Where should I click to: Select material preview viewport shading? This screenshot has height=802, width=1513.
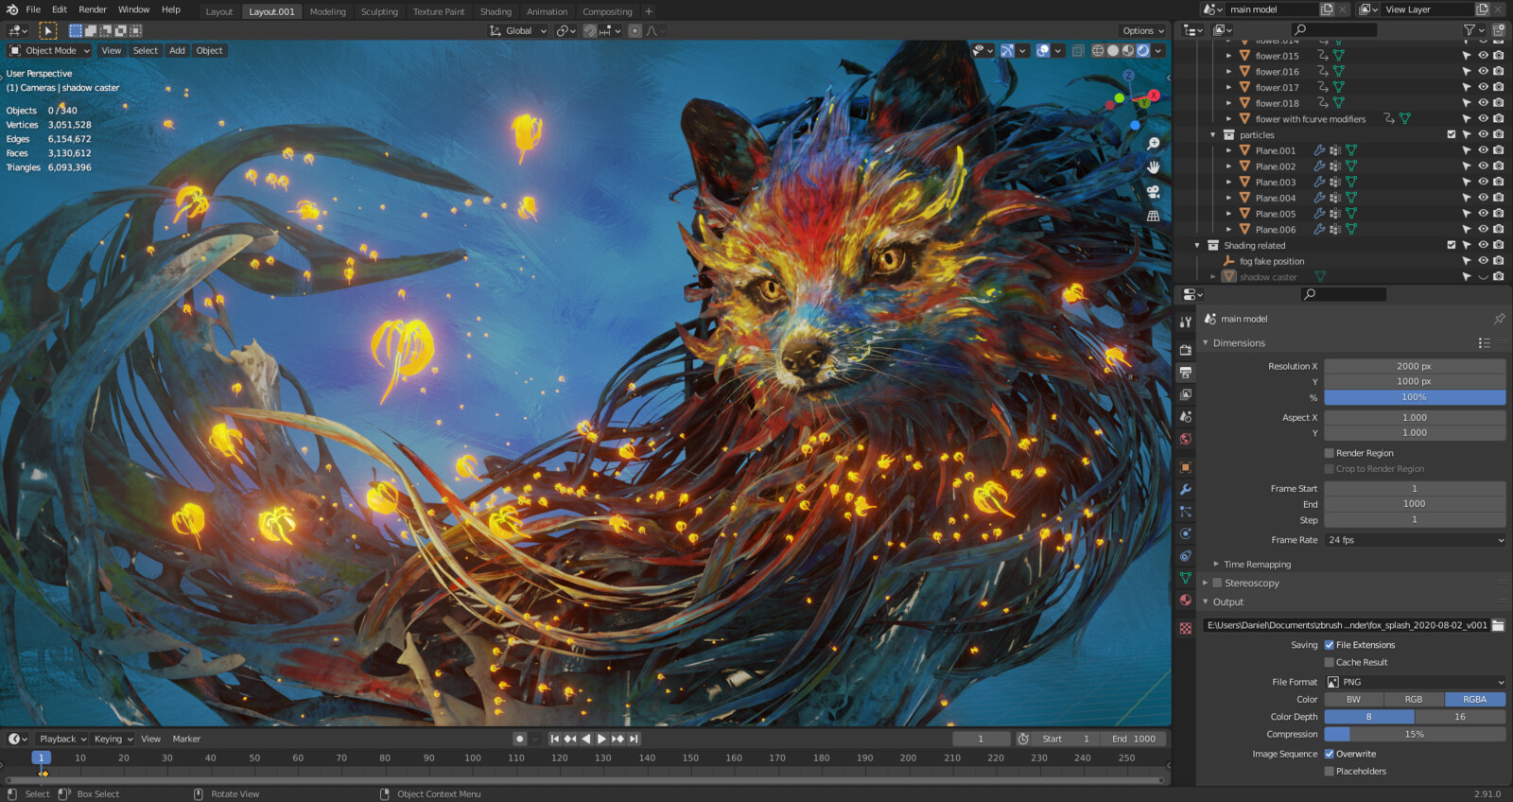pyautogui.click(x=1128, y=51)
